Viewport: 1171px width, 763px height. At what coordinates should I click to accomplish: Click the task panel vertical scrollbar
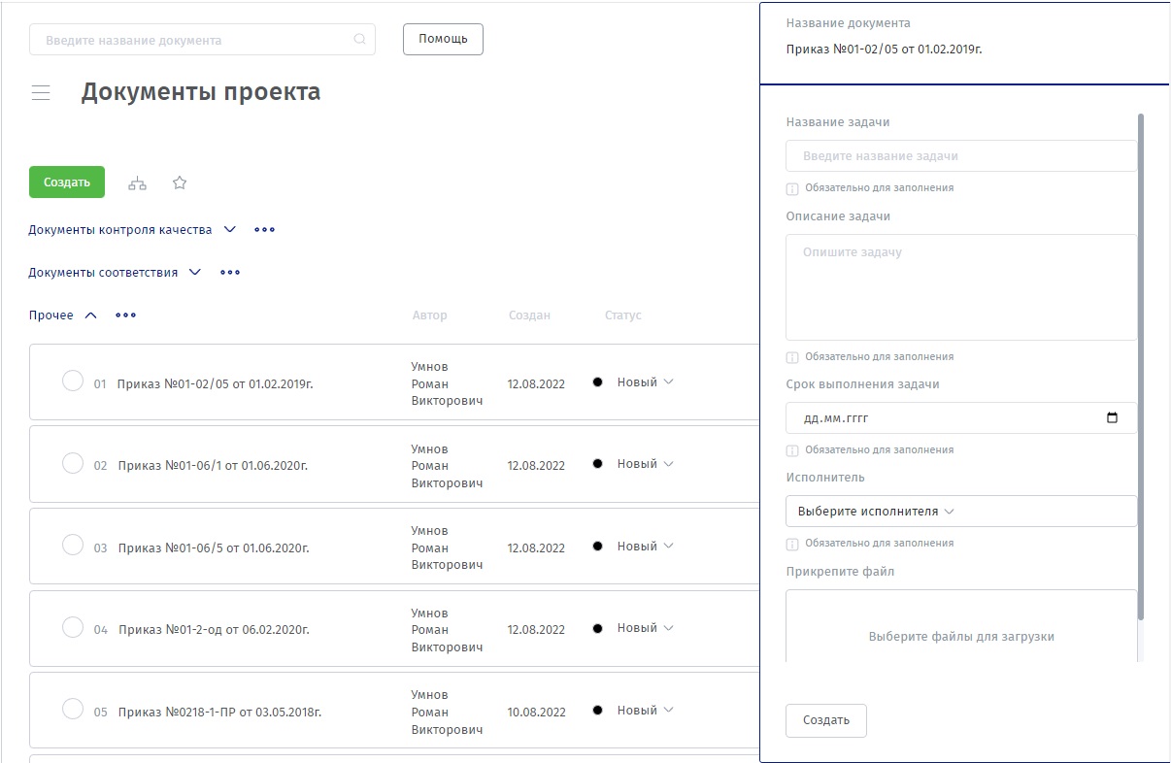(1141, 367)
